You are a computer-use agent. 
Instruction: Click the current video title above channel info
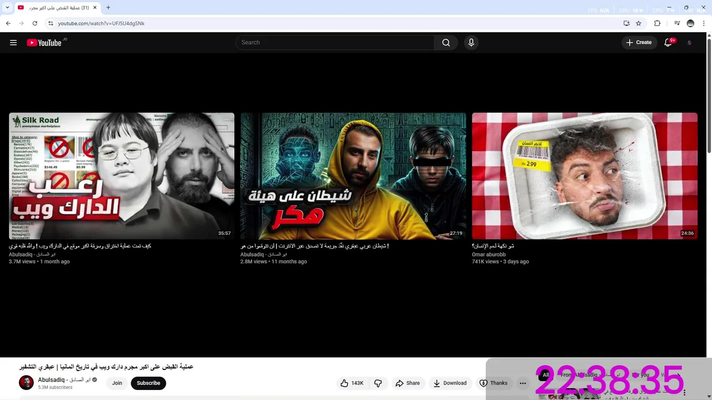tap(106, 367)
